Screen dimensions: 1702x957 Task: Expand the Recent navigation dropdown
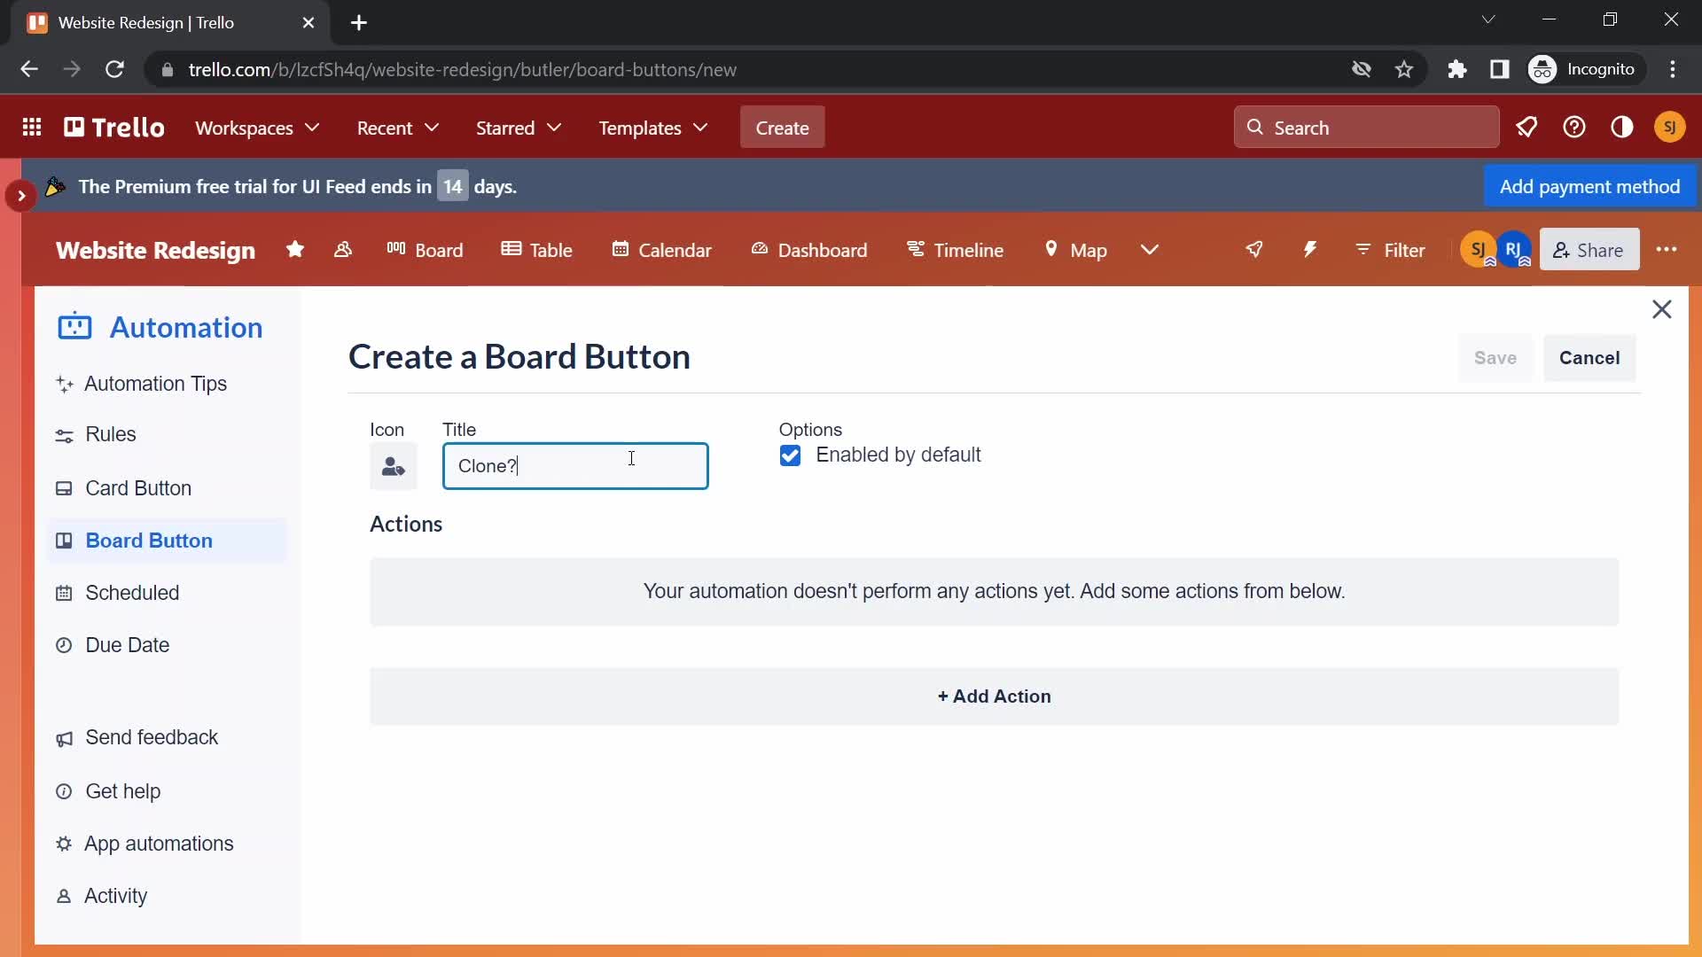click(397, 128)
